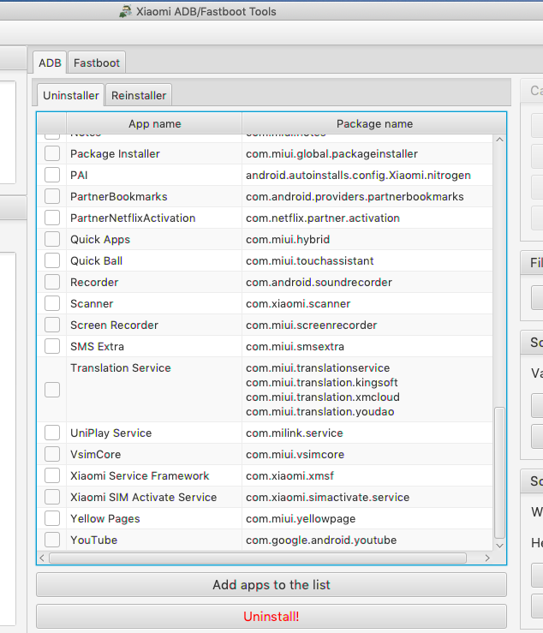This screenshot has width=543, height=633.
Task: Click the vertical scrollbar down arrow
Action: pos(499,546)
